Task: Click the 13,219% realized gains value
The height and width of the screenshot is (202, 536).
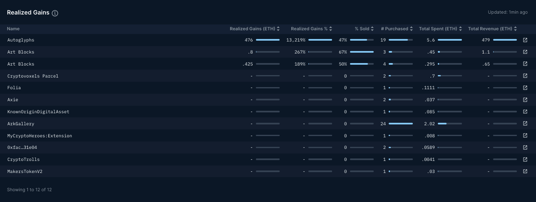Action: click(296, 40)
